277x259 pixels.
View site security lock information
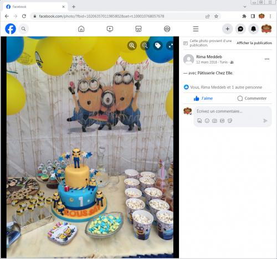click(x=34, y=16)
